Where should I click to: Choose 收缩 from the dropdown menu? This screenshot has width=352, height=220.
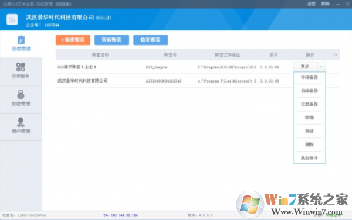(x=309, y=118)
